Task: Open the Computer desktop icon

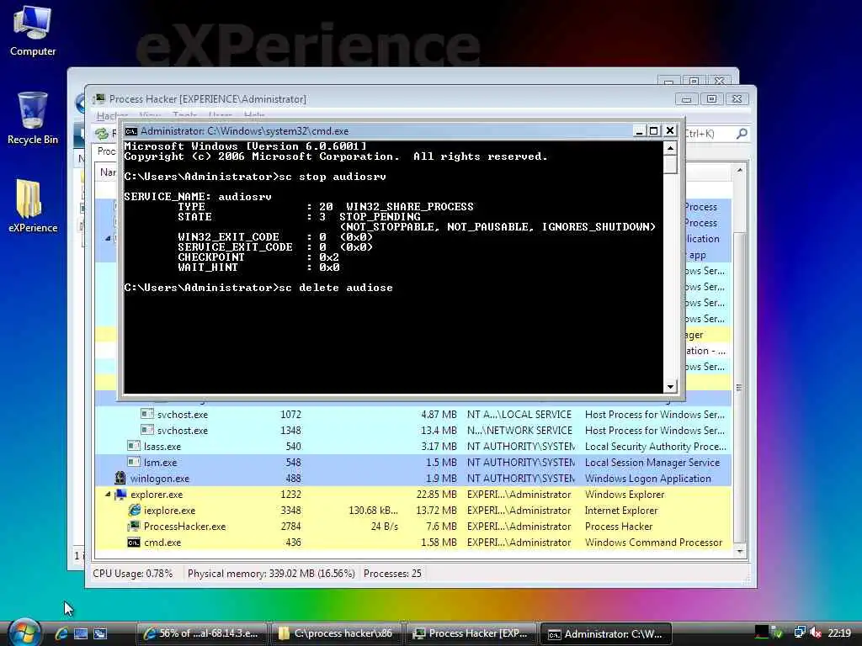Action: click(x=33, y=31)
